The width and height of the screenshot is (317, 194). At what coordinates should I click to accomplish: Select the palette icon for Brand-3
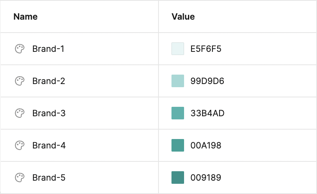point(20,113)
